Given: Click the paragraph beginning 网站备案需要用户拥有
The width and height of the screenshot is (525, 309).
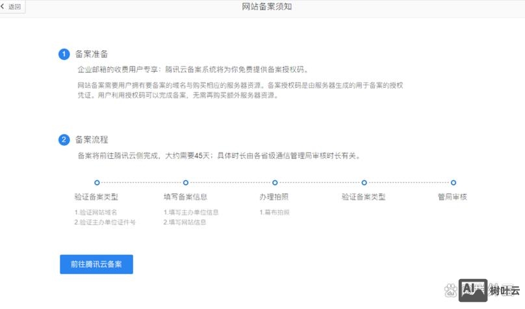Looking at the screenshot, I should point(240,90).
